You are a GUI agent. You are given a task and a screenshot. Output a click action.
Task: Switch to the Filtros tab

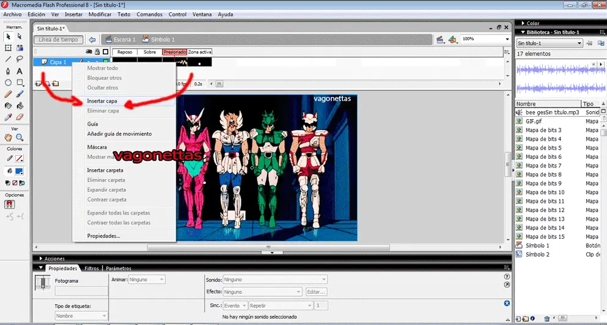[x=92, y=268]
